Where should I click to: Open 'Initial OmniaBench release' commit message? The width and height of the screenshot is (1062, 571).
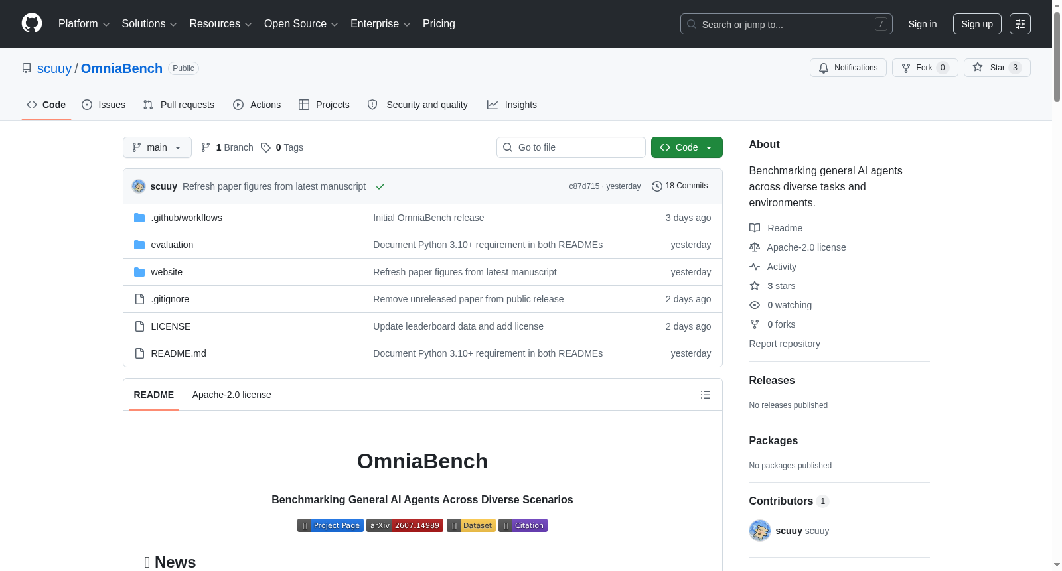[x=429, y=218]
